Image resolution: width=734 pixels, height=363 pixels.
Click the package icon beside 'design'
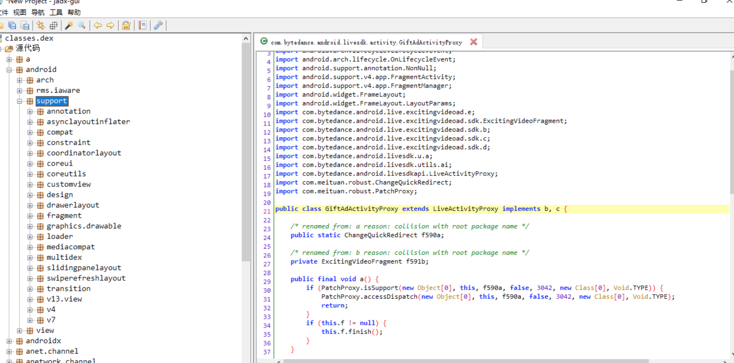click(x=40, y=195)
